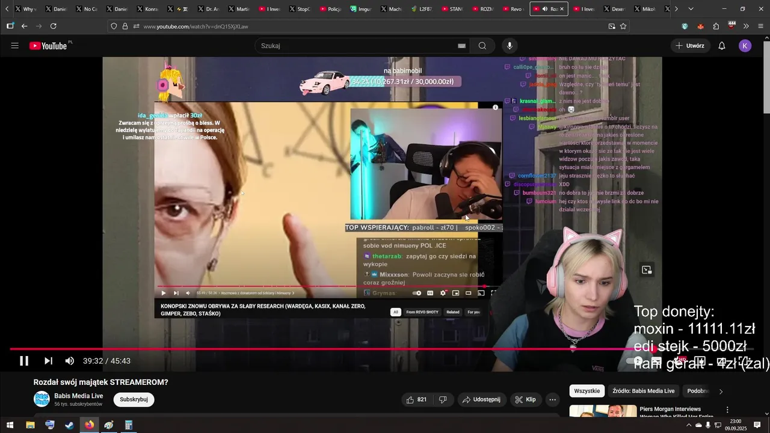Open File Explorer from the taskbar
This screenshot has width=770, height=433.
pyautogui.click(x=30, y=425)
